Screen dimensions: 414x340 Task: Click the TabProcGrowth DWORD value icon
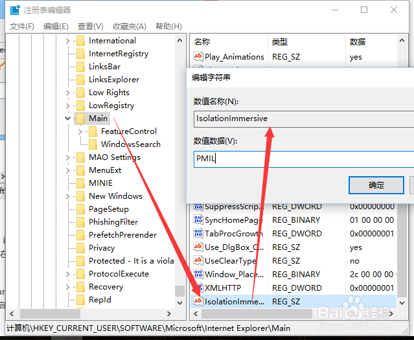[198, 233]
